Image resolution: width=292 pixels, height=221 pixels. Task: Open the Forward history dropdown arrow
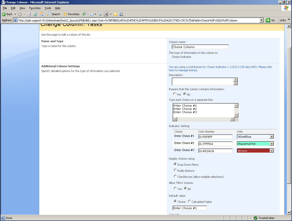[25, 14]
